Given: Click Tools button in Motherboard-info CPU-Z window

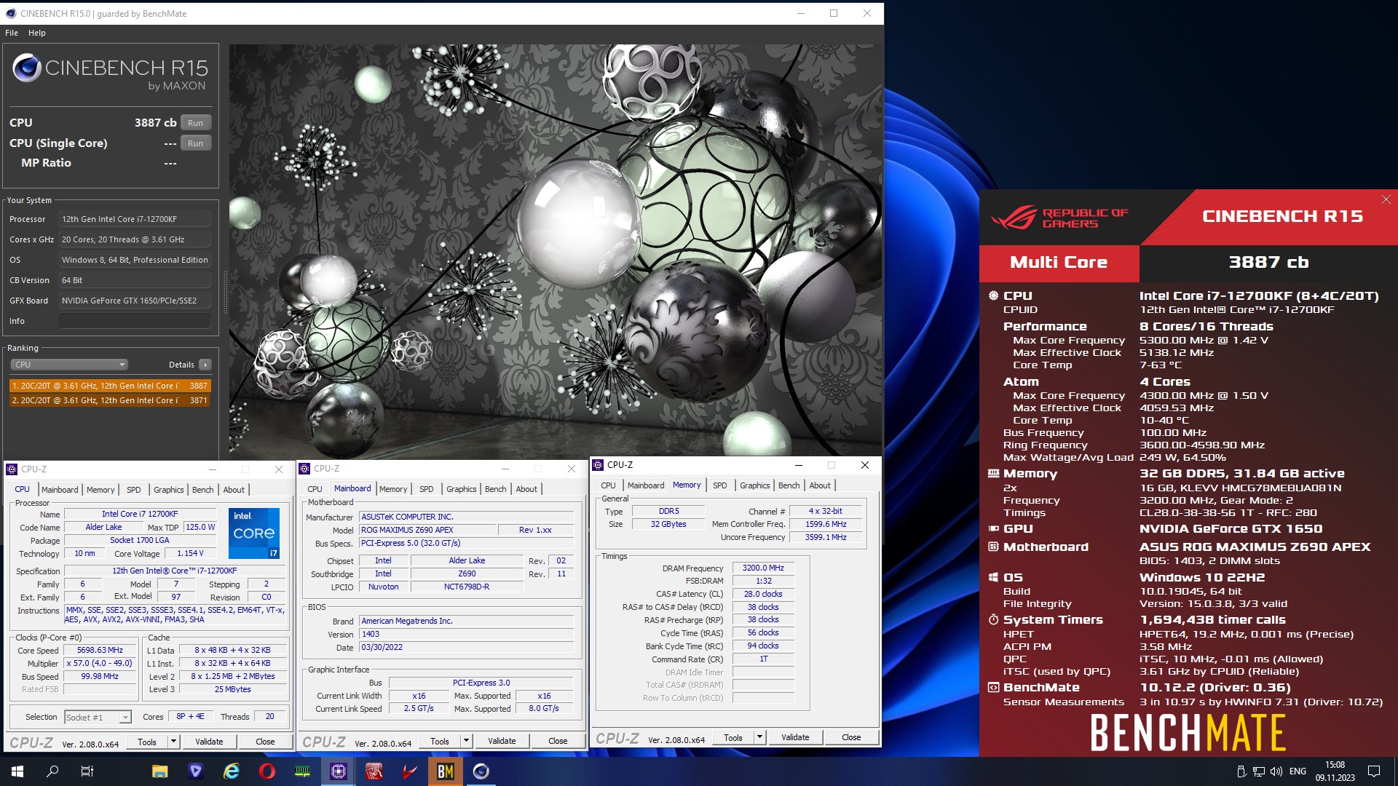Looking at the screenshot, I should point(440,741).
